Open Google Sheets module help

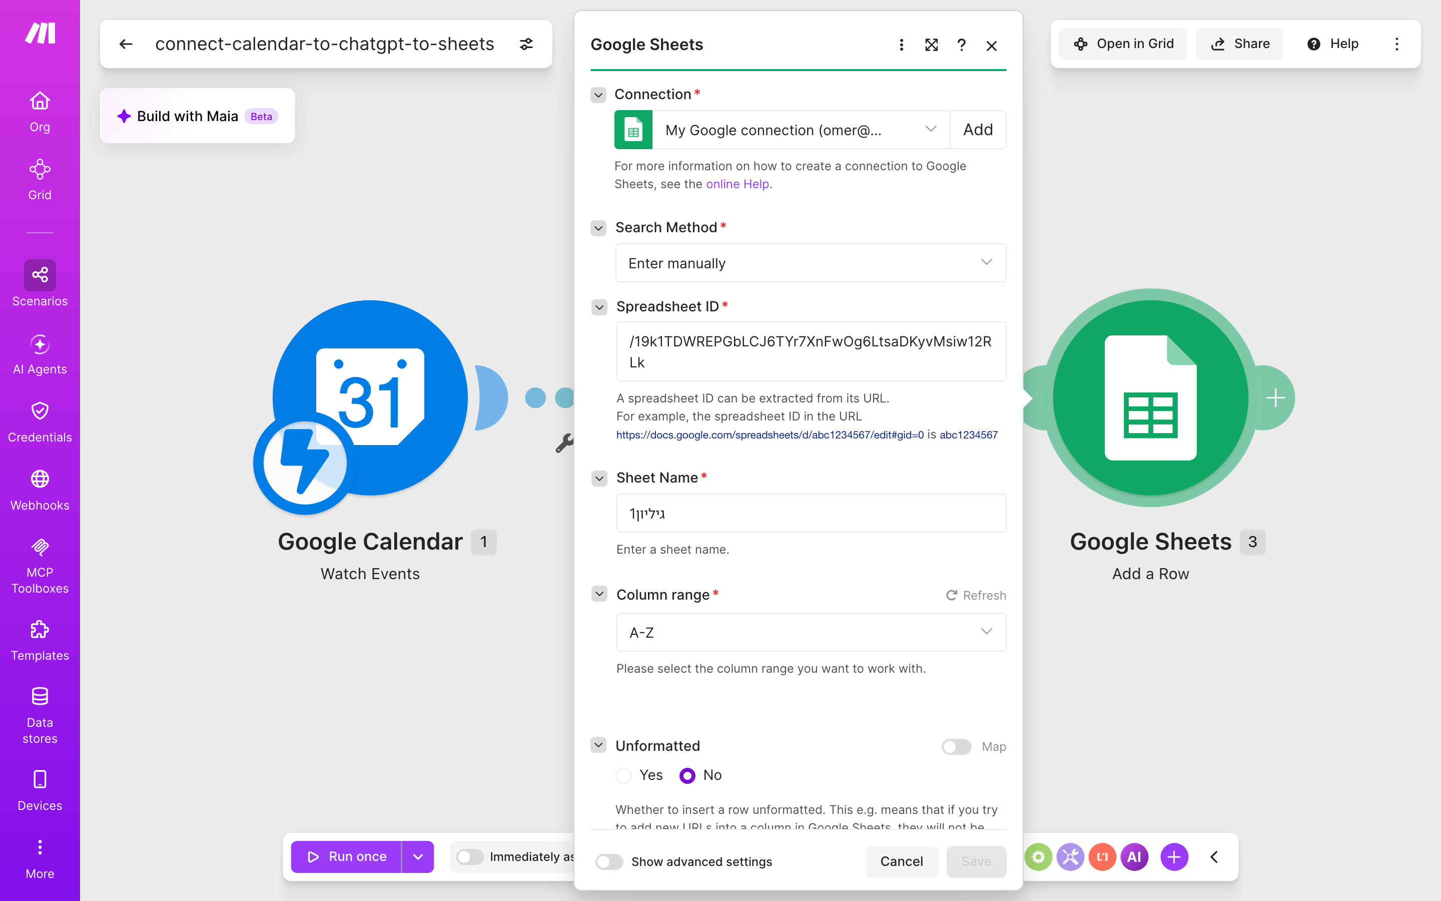point(961,45)
